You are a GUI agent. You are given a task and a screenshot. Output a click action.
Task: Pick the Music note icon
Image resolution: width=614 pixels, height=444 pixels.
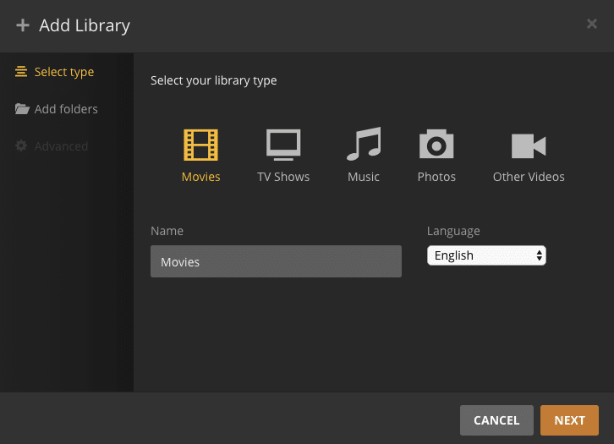tap(364, 145)
